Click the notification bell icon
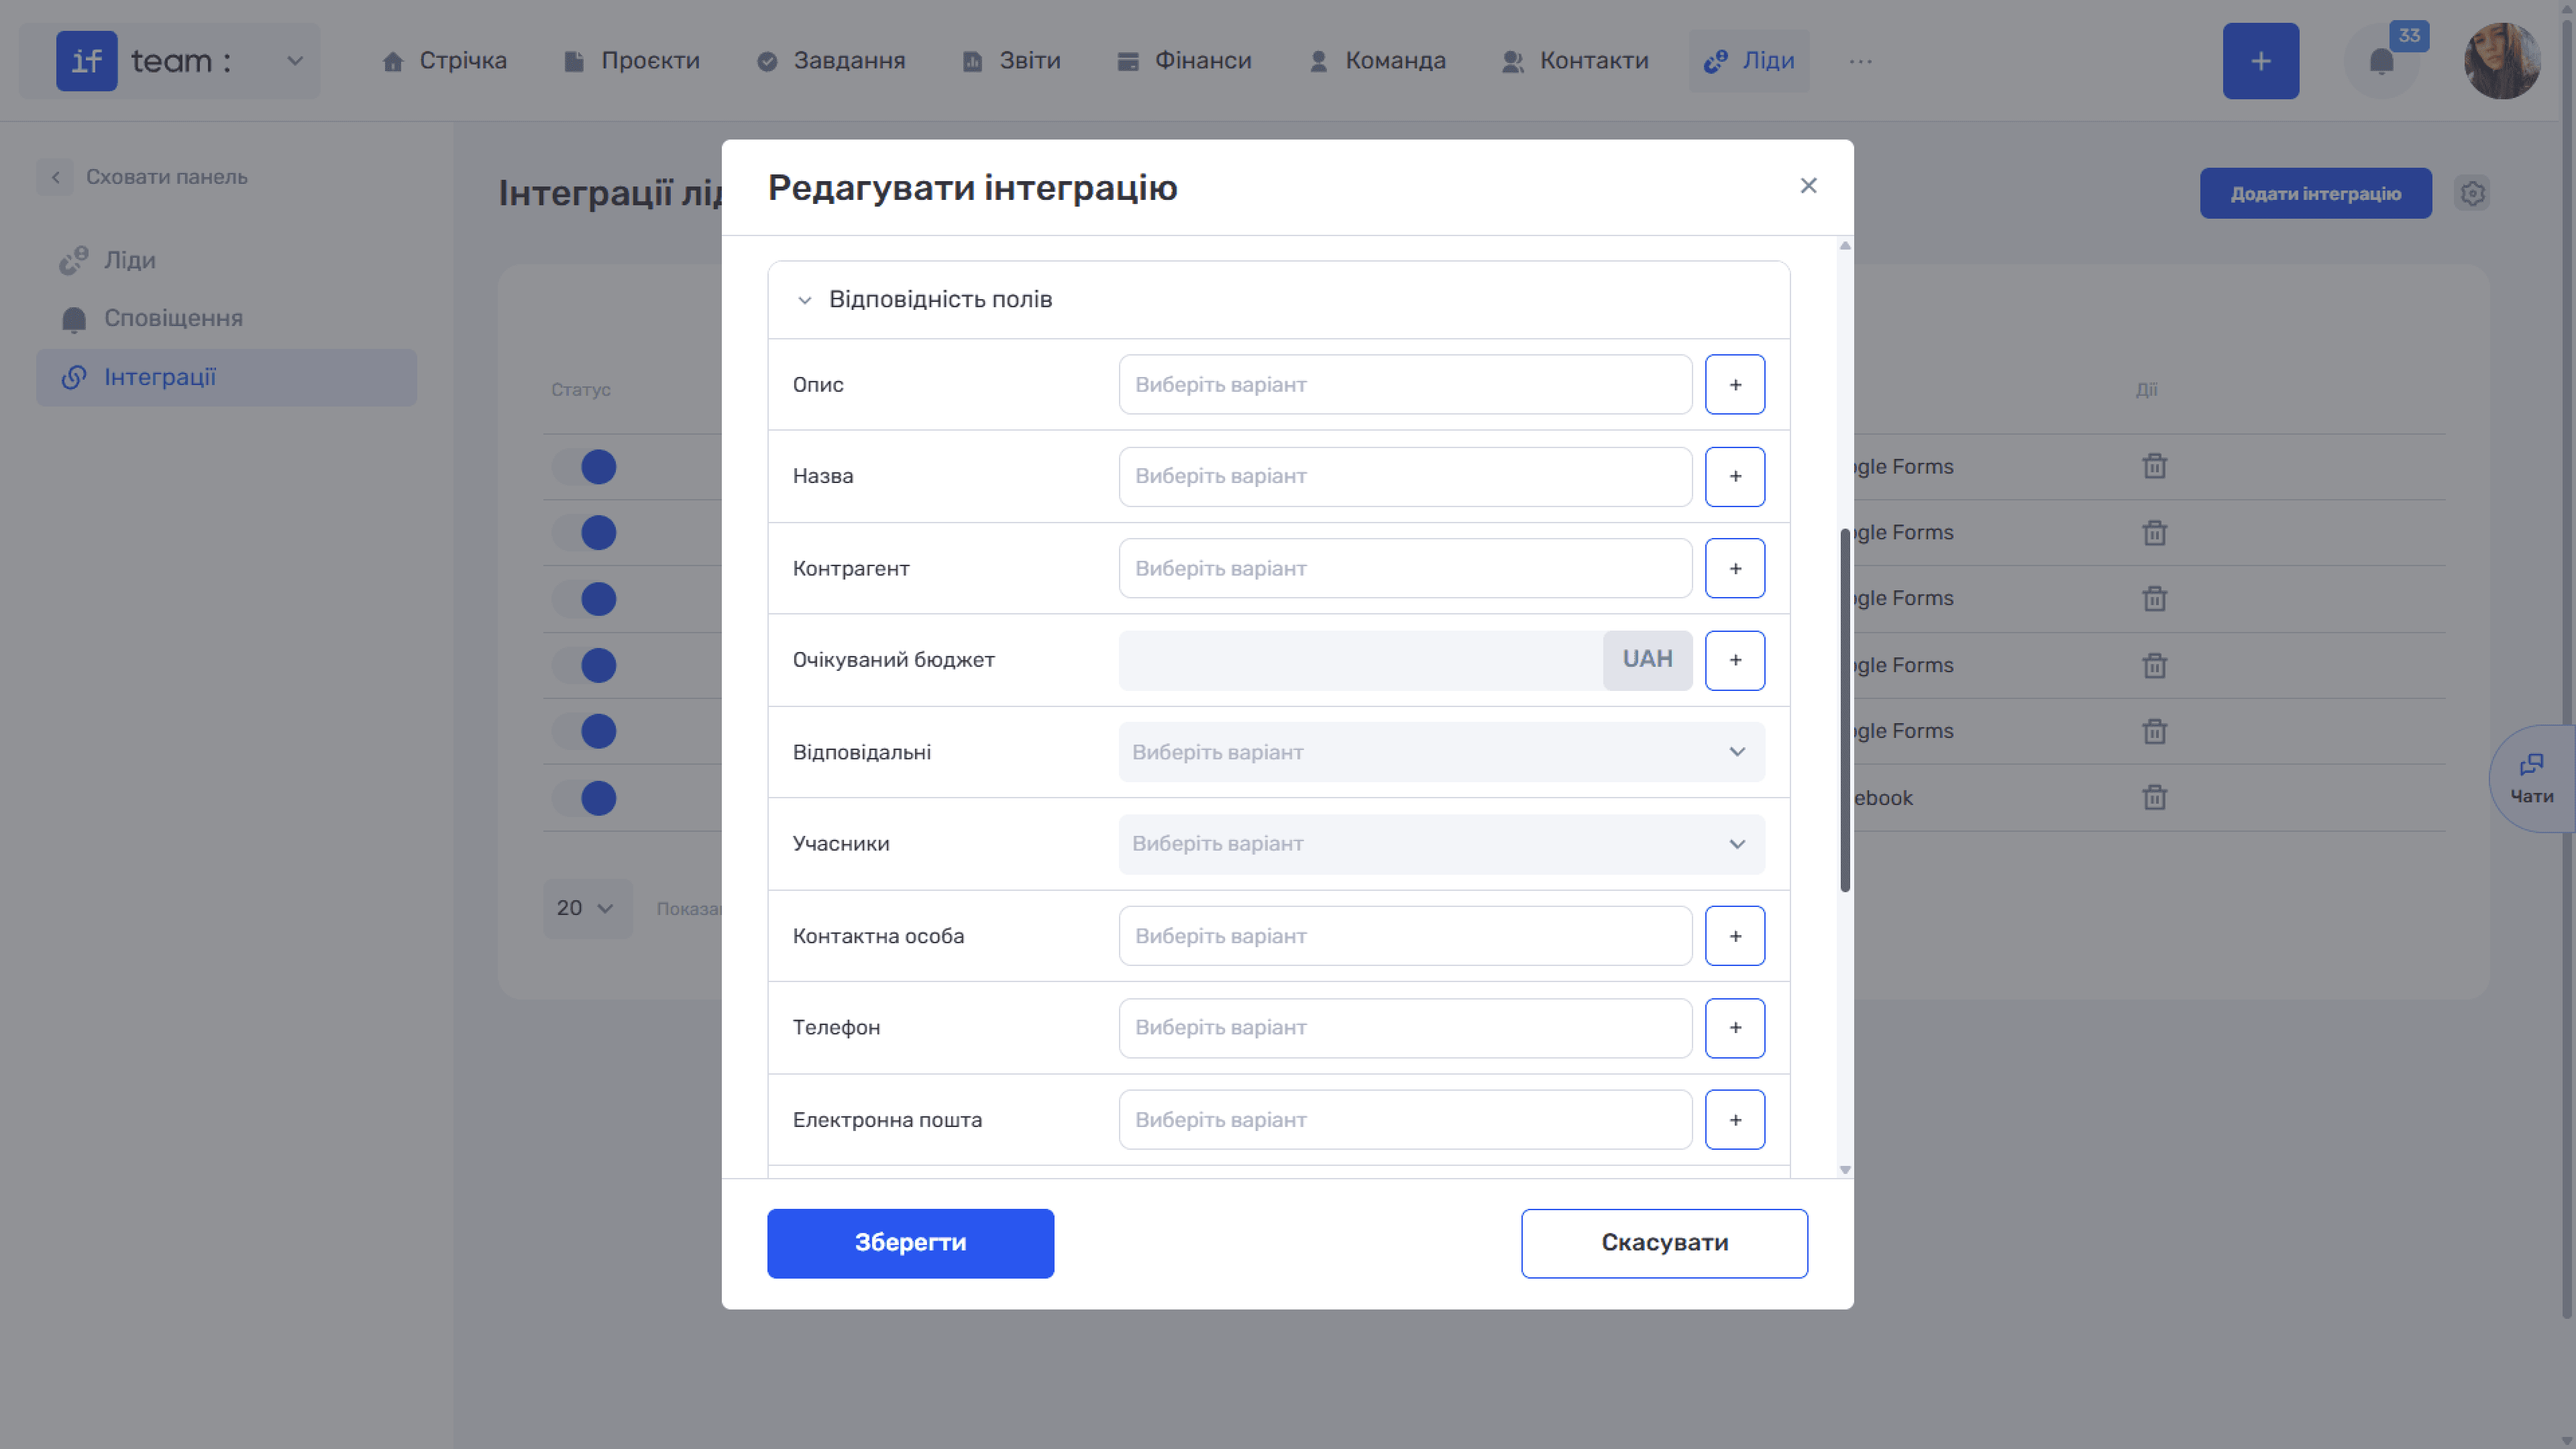2576x1449 pixels. tap(2381, 62)
